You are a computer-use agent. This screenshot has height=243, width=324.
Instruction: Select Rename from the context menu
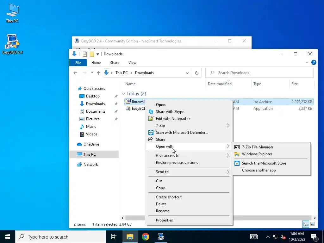[x=189, y=211]
